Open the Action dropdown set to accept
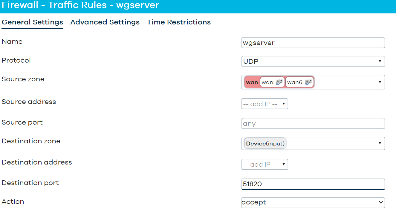Screen dimensions: 396x214 tap(313, 202)
